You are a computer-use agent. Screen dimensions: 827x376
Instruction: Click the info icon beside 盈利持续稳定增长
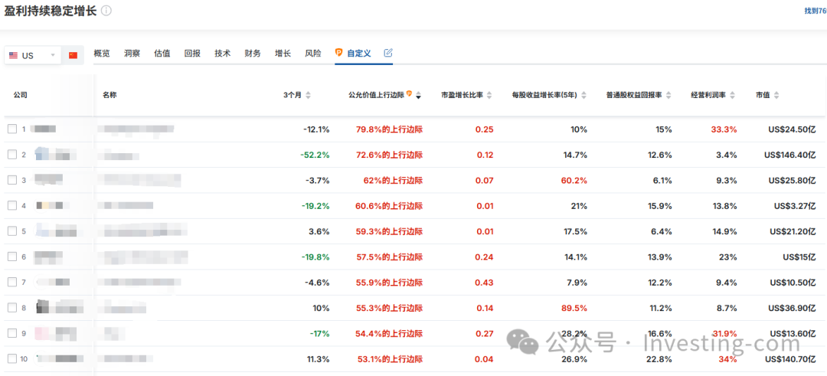coord(106,11)
